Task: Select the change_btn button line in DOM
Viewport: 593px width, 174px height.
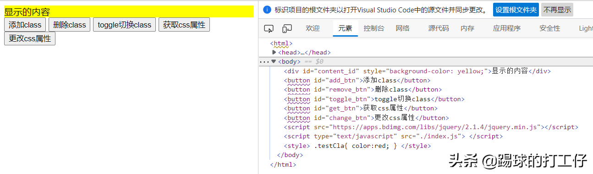Action: click(366, 118)
